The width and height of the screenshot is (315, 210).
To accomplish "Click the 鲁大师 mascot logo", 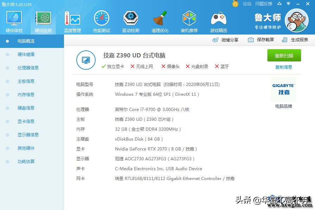I will point(296,20).
